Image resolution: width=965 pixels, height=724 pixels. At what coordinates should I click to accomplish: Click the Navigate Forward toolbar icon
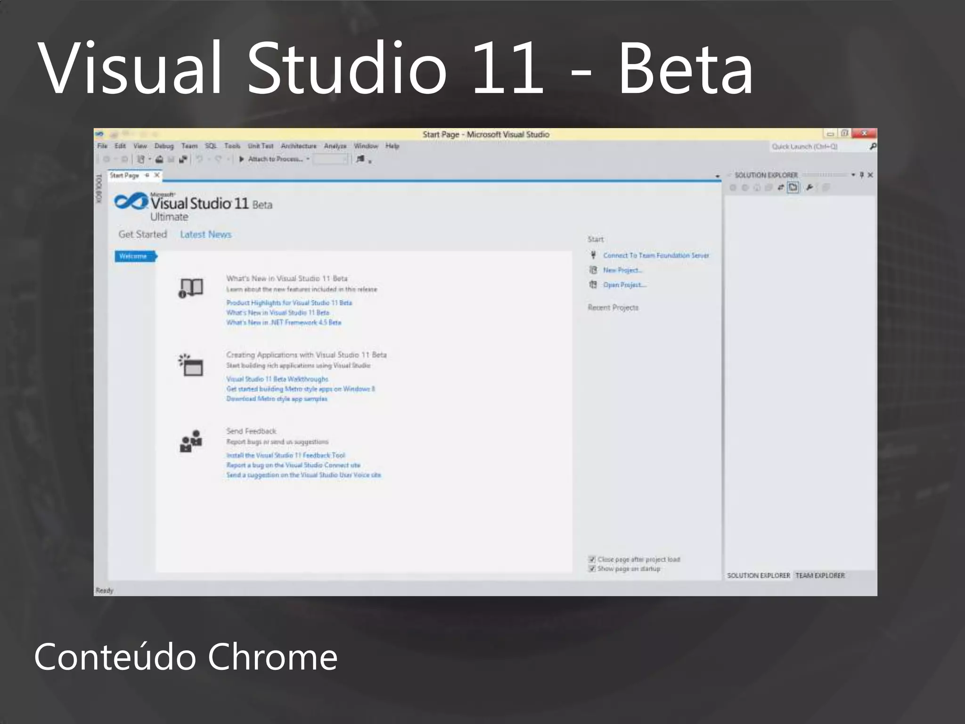click(x=124, y=159)
